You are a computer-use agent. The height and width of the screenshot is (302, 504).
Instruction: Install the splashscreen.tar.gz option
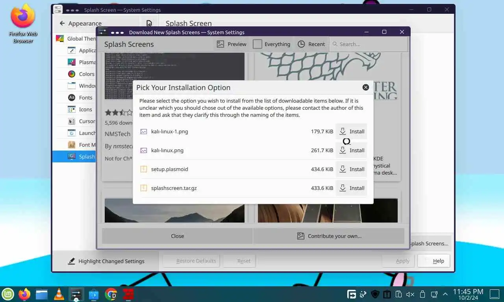(x=352, y=188)
